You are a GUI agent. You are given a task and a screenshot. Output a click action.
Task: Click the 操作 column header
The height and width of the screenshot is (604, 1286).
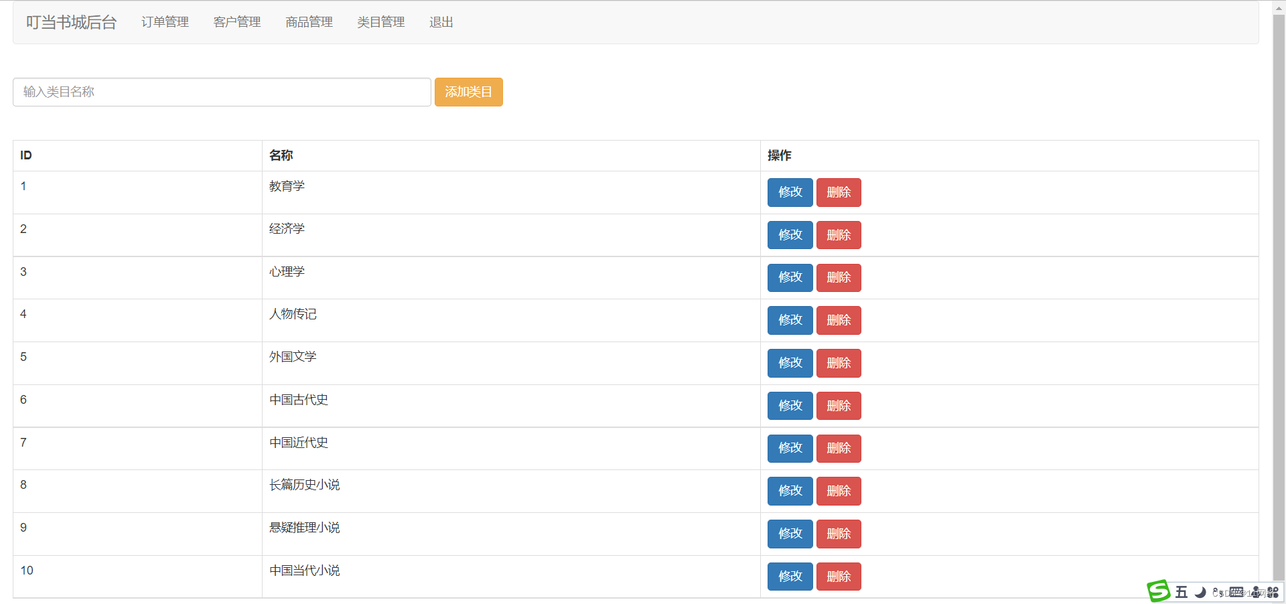1009,155
